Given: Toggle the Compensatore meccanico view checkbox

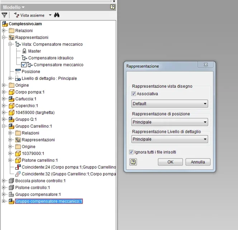Looking at the screenshot, I should (x=24, y=65).
